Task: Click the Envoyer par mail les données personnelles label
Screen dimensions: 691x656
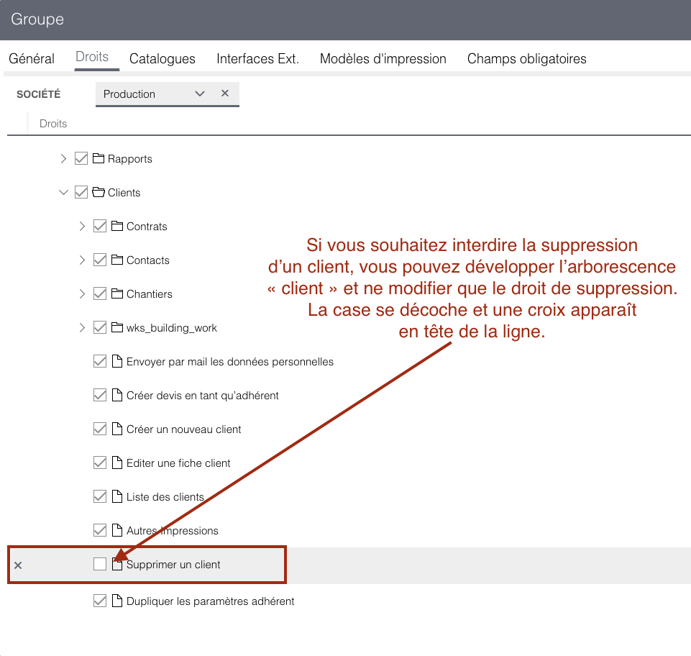Action: [230, 362]
